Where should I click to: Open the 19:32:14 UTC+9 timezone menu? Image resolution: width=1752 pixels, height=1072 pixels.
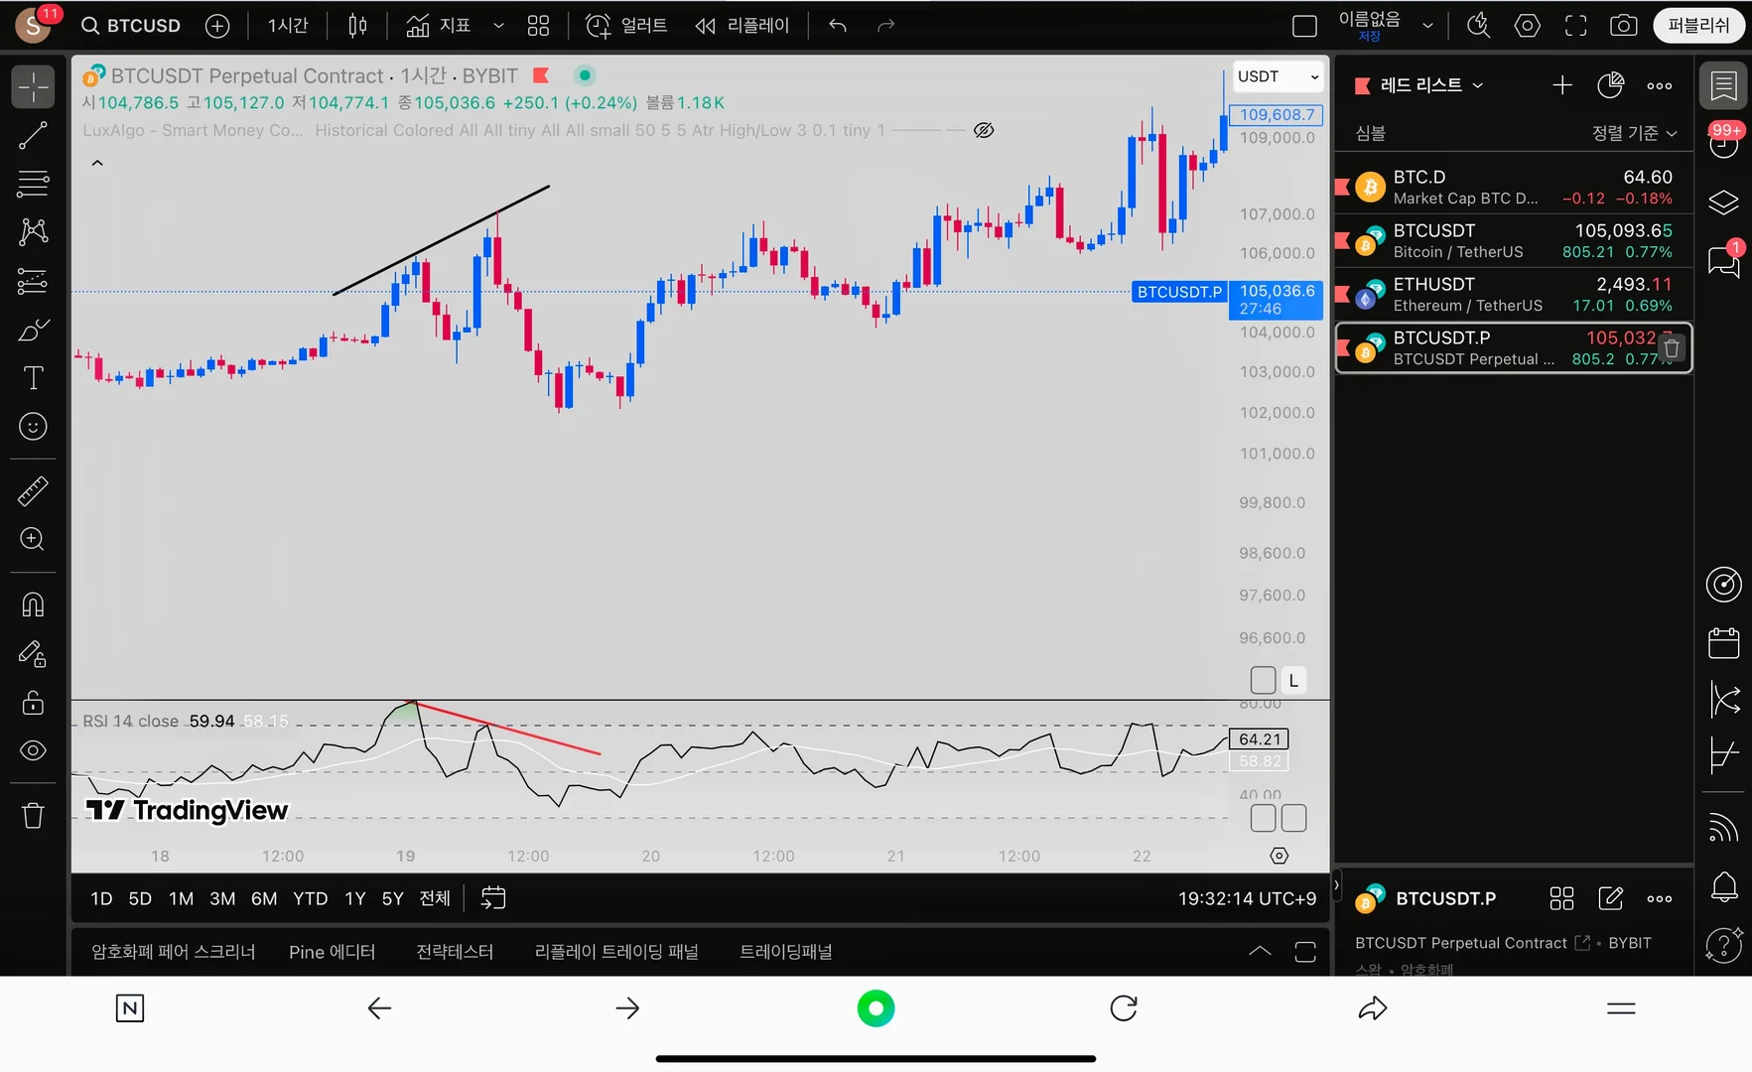(x=1247, y=898)
